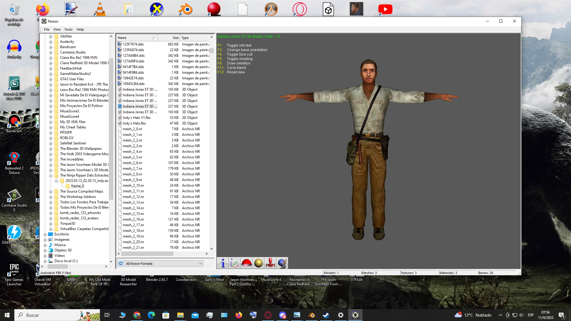Expand the Escritorio tree node
Screen dimensions: 571x321
coord(45,234)
